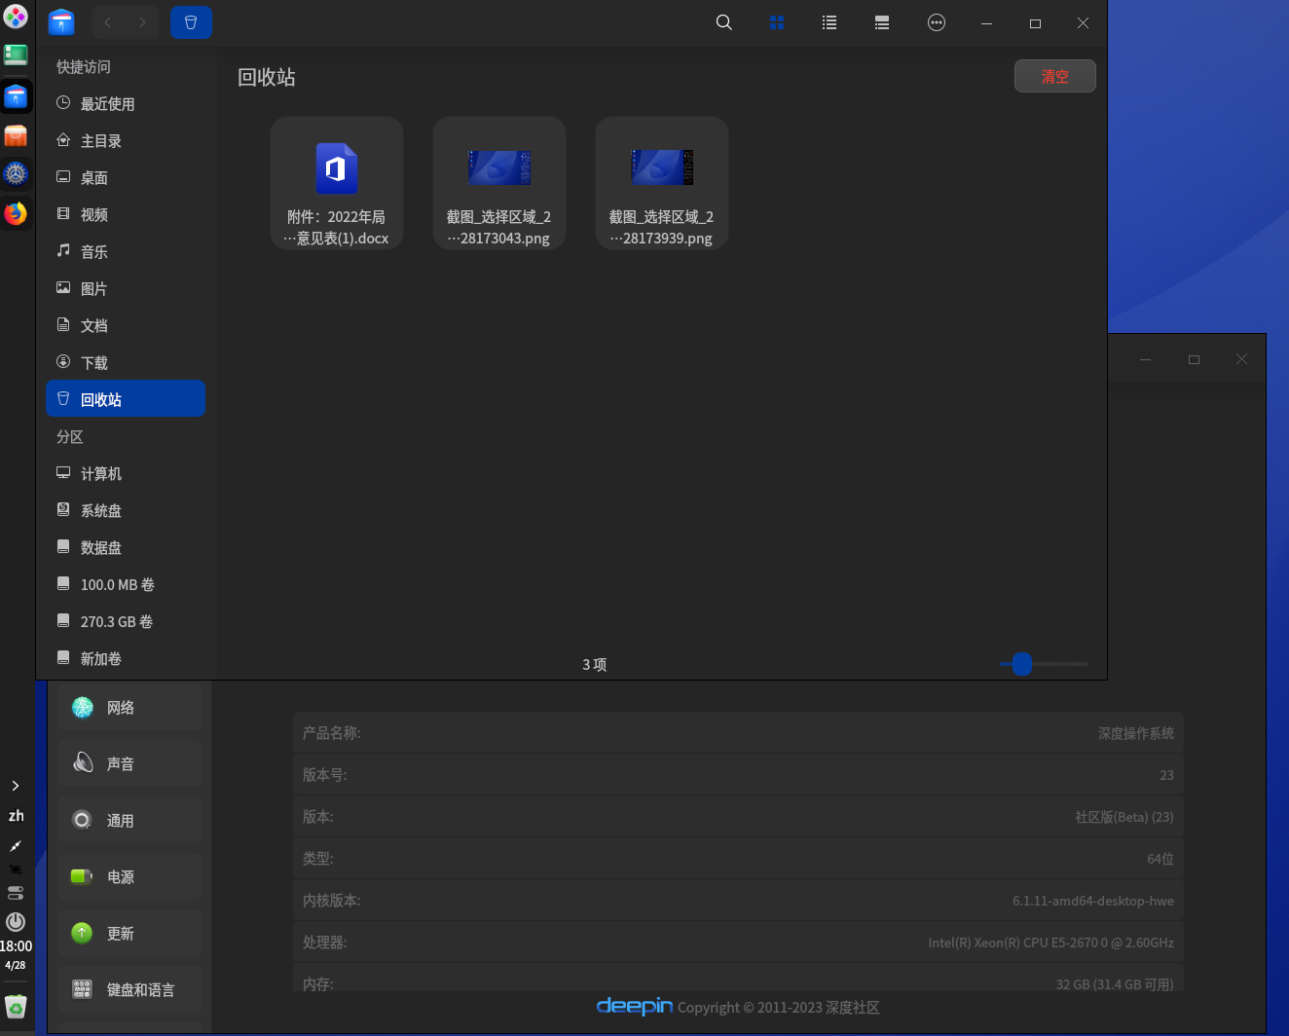Select the pinned trash tab icon near back arrows

pyautogui.click(x=191, y=21)
